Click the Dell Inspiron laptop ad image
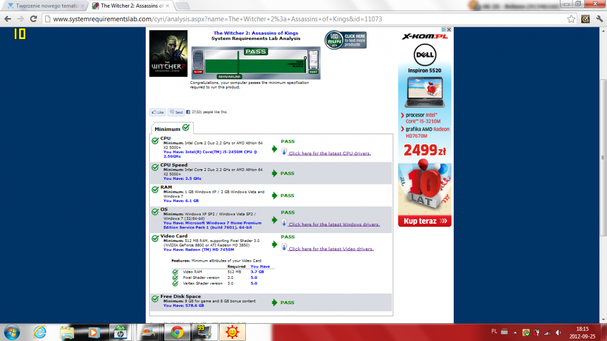 click(424, 92)
